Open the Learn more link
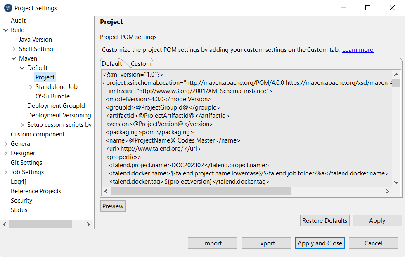Image resolution: width=405 pixels, height=257 pixels. click(358, 49)
